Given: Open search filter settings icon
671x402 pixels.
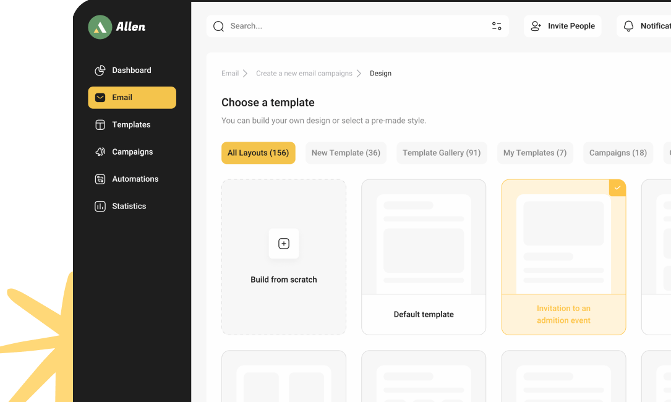Looking at the screenshot, I should 497,27.
